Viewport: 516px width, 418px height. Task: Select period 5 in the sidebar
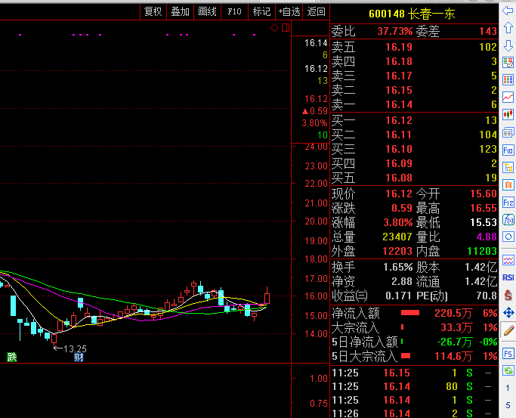point(508,405)
